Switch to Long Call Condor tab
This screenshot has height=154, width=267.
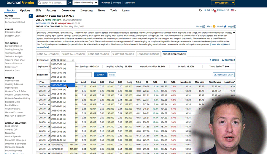pos(48,54)
